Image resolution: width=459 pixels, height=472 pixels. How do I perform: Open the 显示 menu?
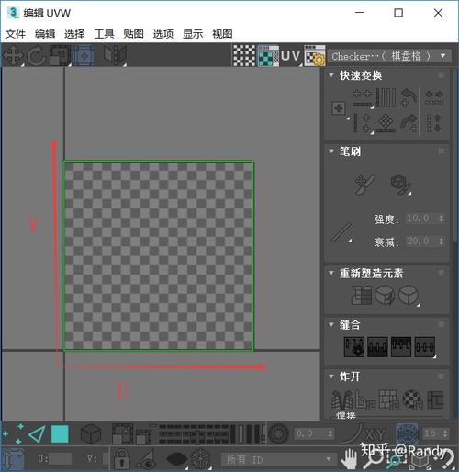click(x=193, y=34)
